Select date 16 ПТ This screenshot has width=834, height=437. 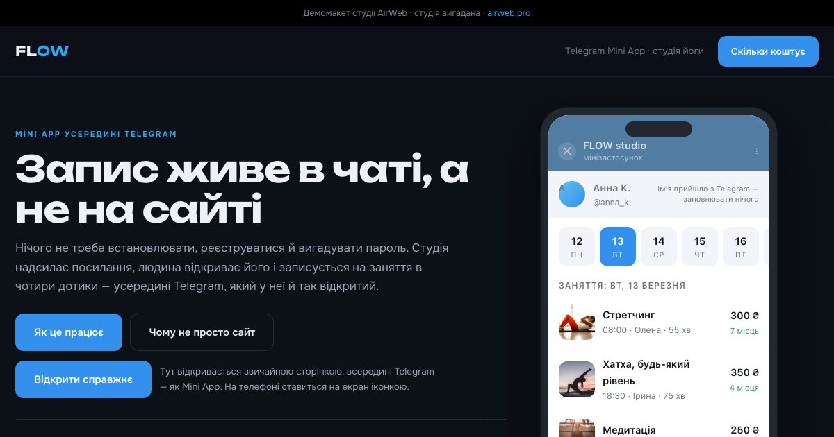[x=741, y=246]
